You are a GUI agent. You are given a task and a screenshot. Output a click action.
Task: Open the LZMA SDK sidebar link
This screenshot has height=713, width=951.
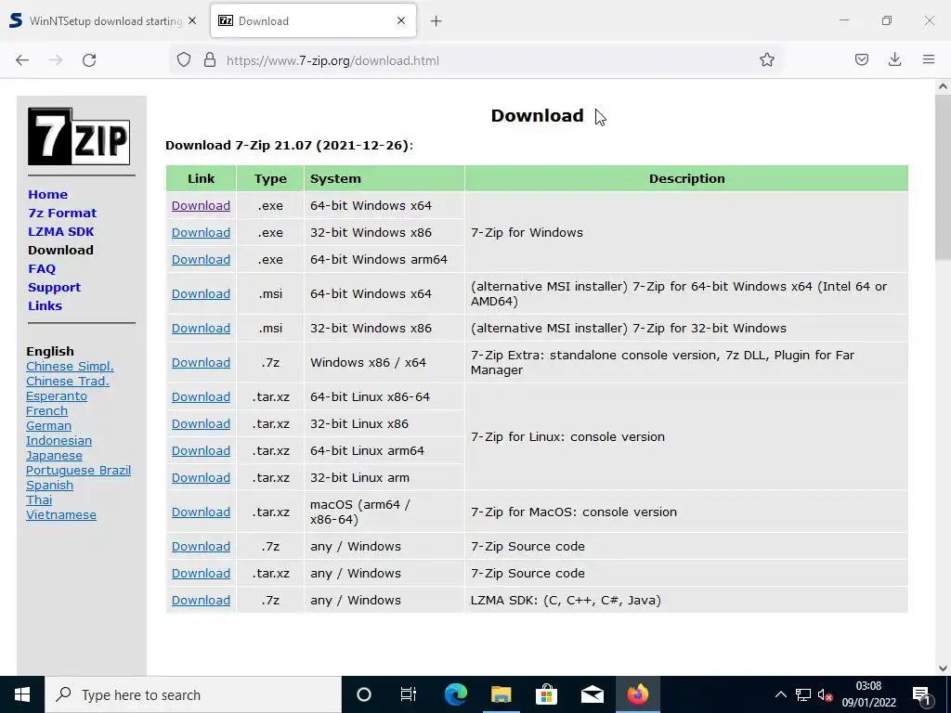(61, 231)
